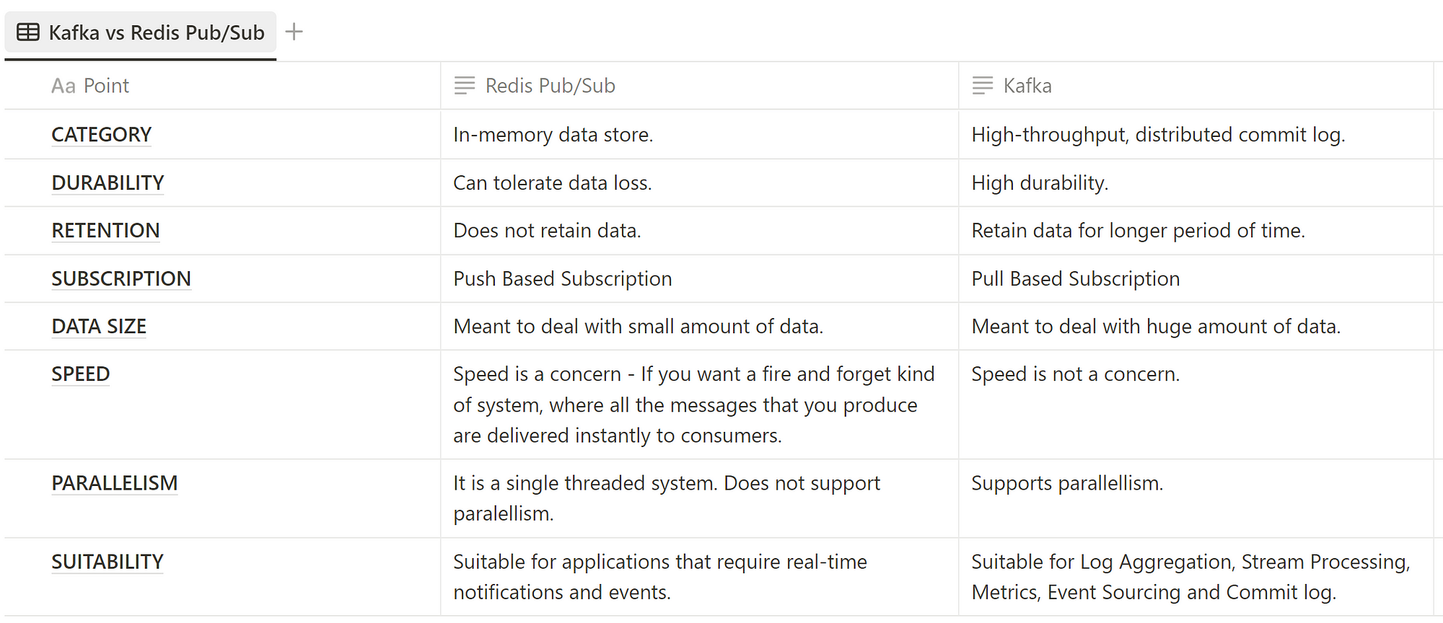Open the Redis Pub/Sub column header menu

pyautogui.click(x=699, y=86)
